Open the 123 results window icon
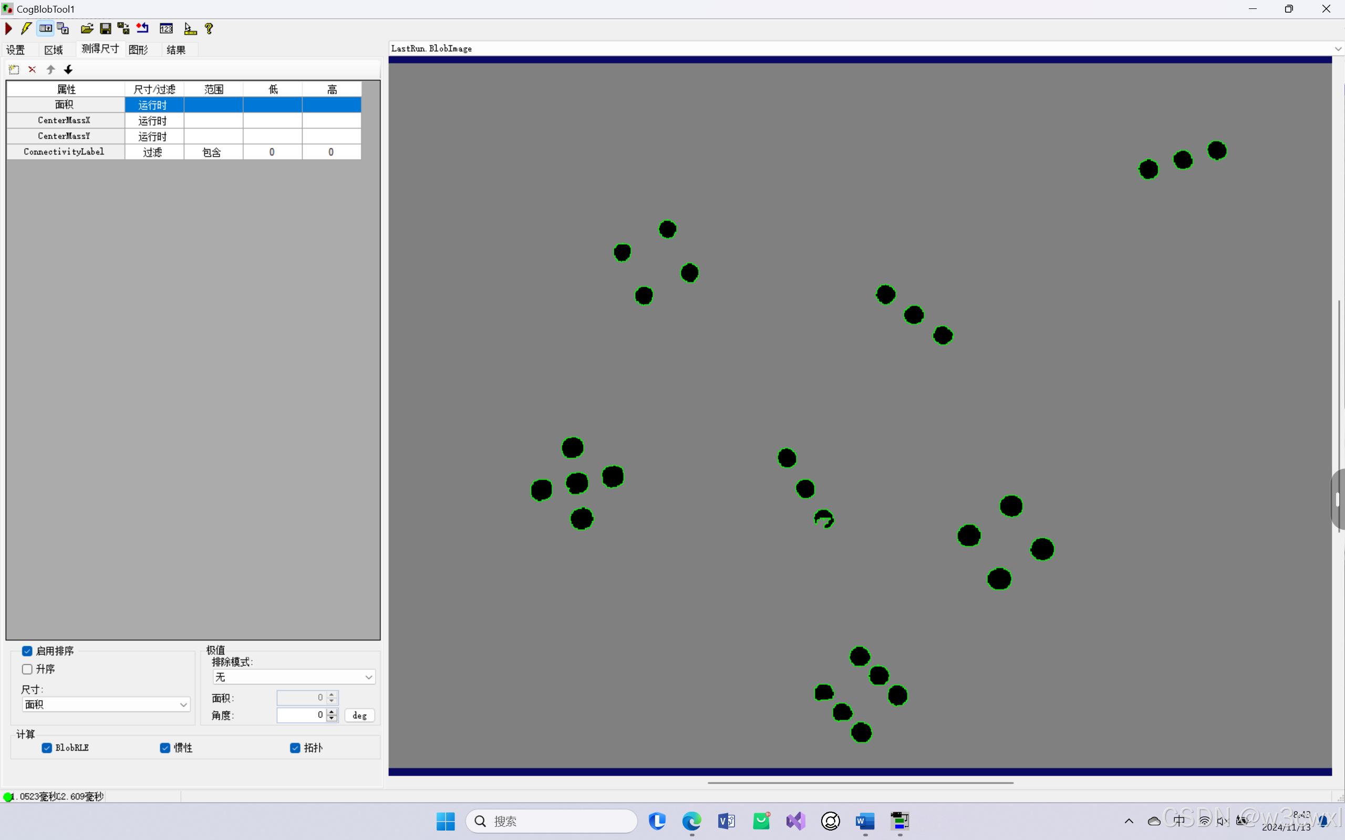This screenshot has width=1345, height=840. (x=165, y=28)
